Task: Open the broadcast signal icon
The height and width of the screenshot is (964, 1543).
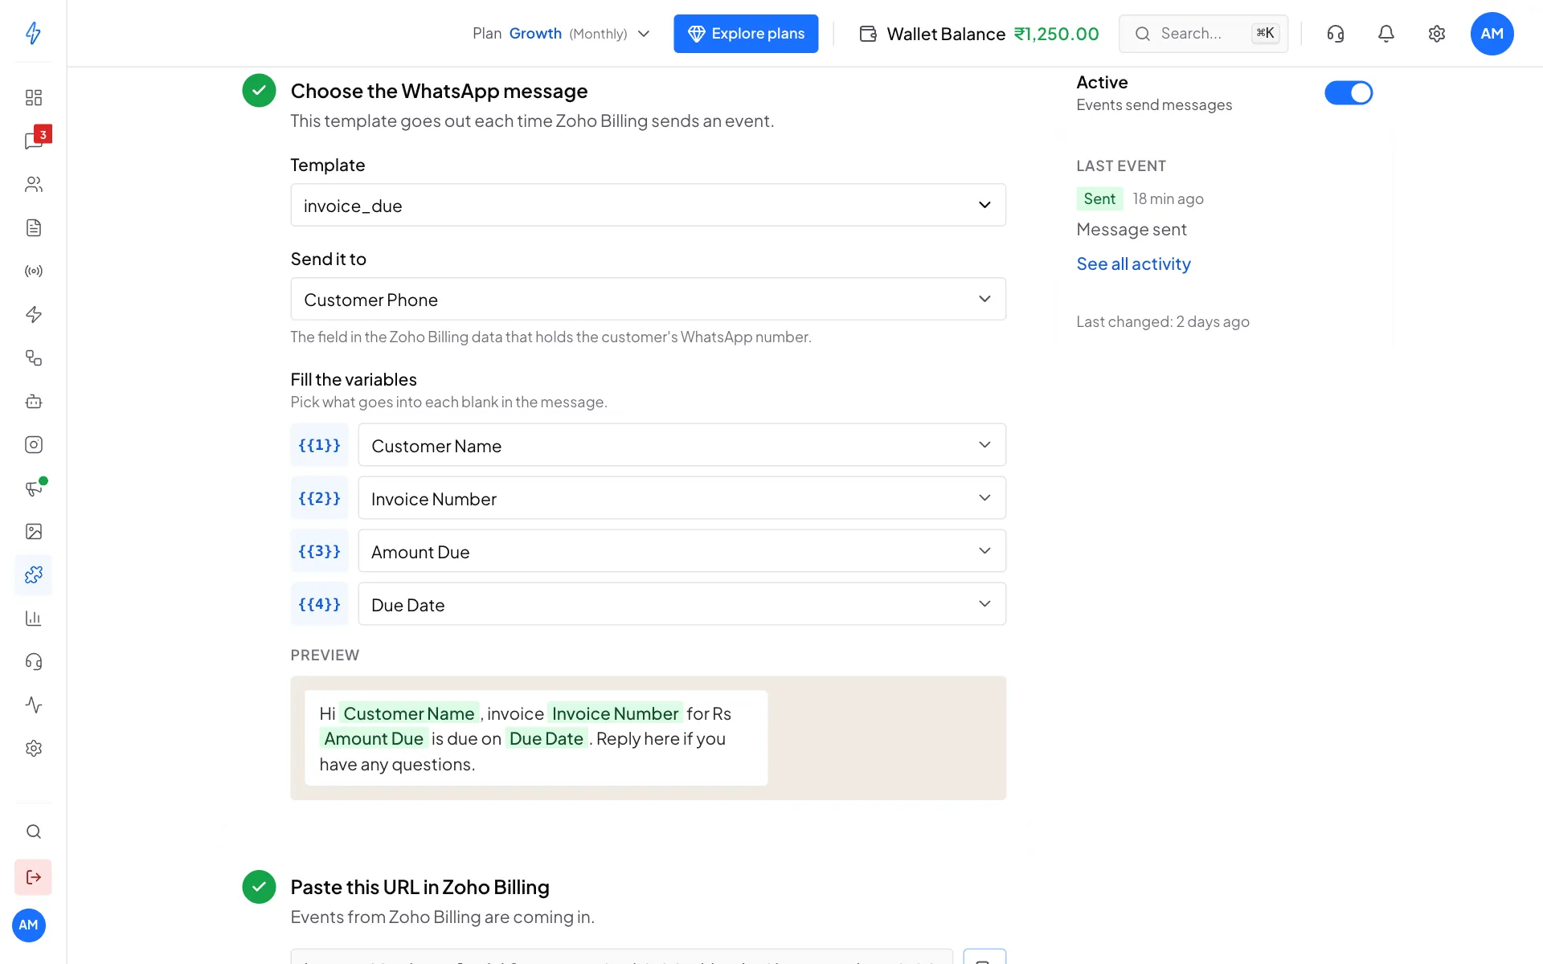Action: coord(33,271)
